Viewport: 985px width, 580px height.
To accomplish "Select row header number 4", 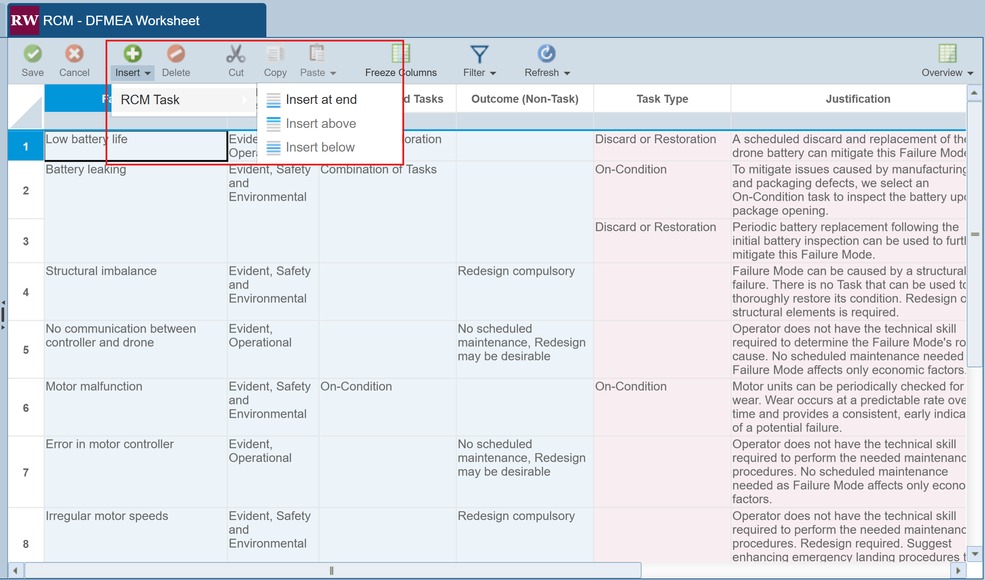I will 26,292.
